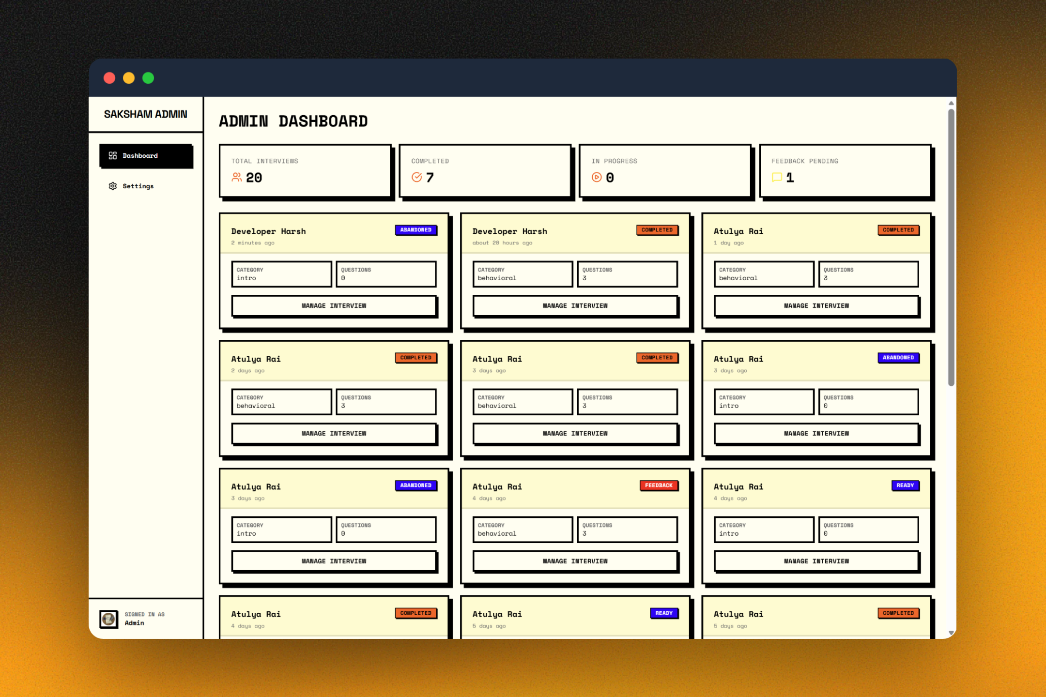The width and height of the screenshot is (1046, 697).
Task: Click the Feedback Pending stat card
Action: pyautogui.click(x=845, y=170)
